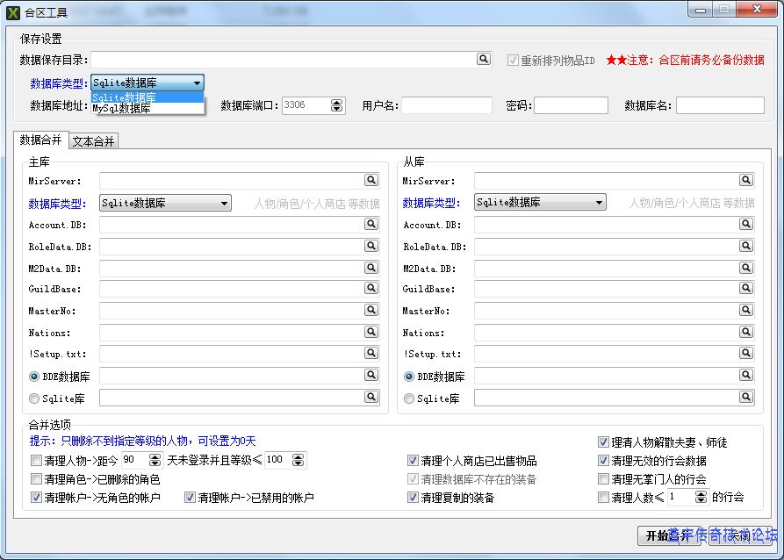Increase 数据库端口 spinner value
Viewport: 784px width, 560px height.
click(337, 102)
